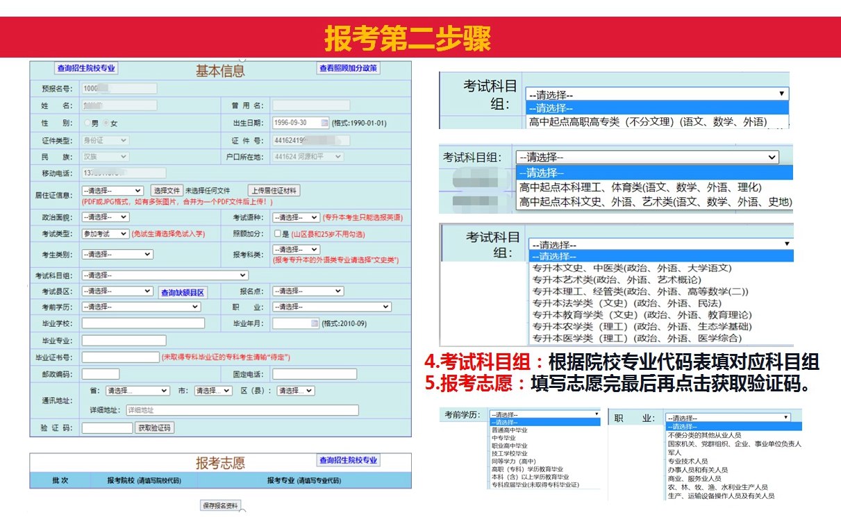This screenshot has width=841, height=517.
Task: Open the 考试类型 参加考试 dropdown
Action: click(105, 234)
